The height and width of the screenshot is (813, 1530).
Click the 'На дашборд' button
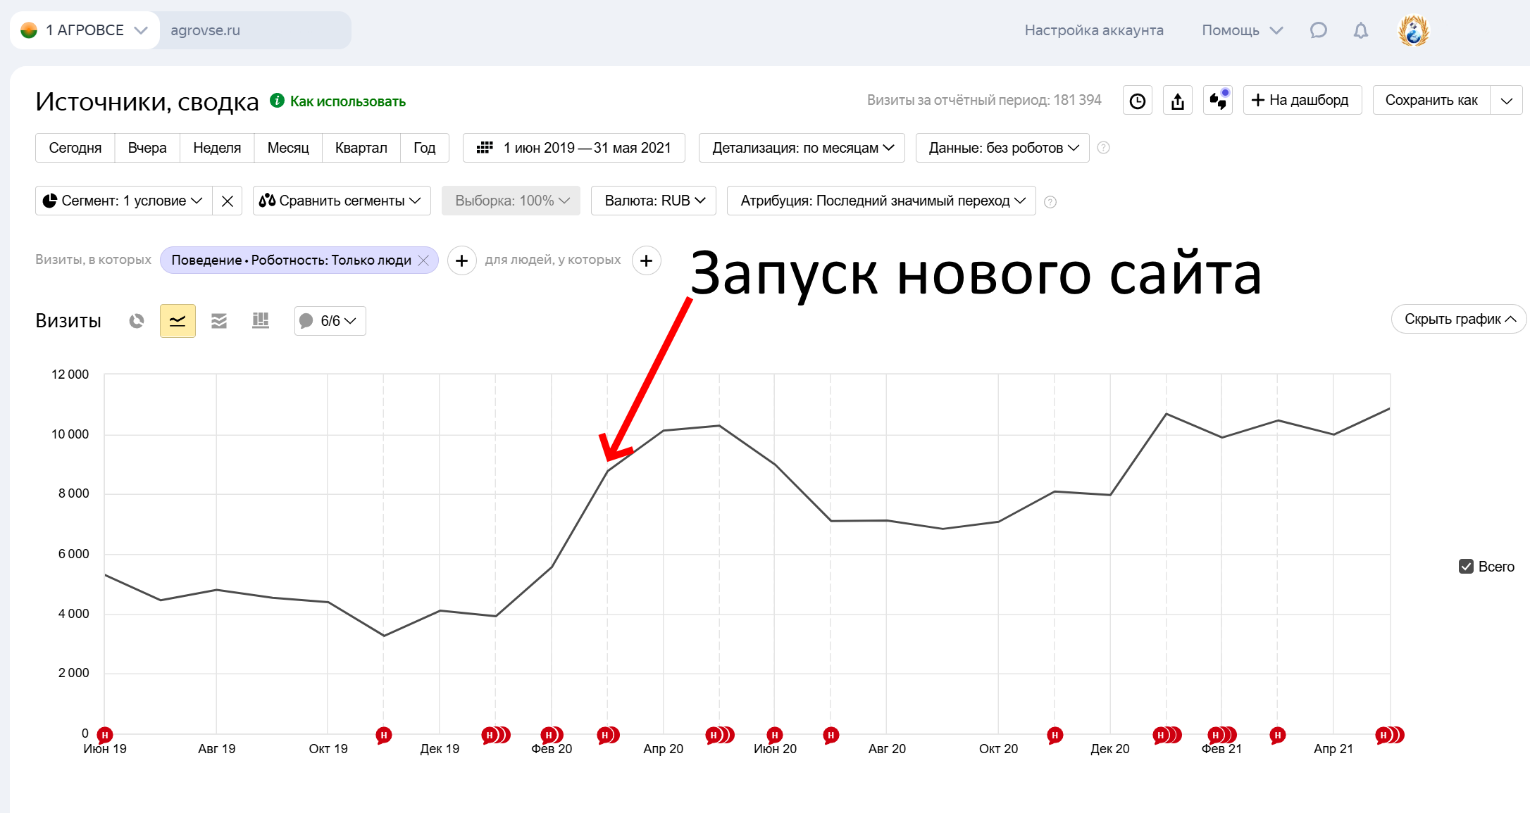pos(1302,101)
